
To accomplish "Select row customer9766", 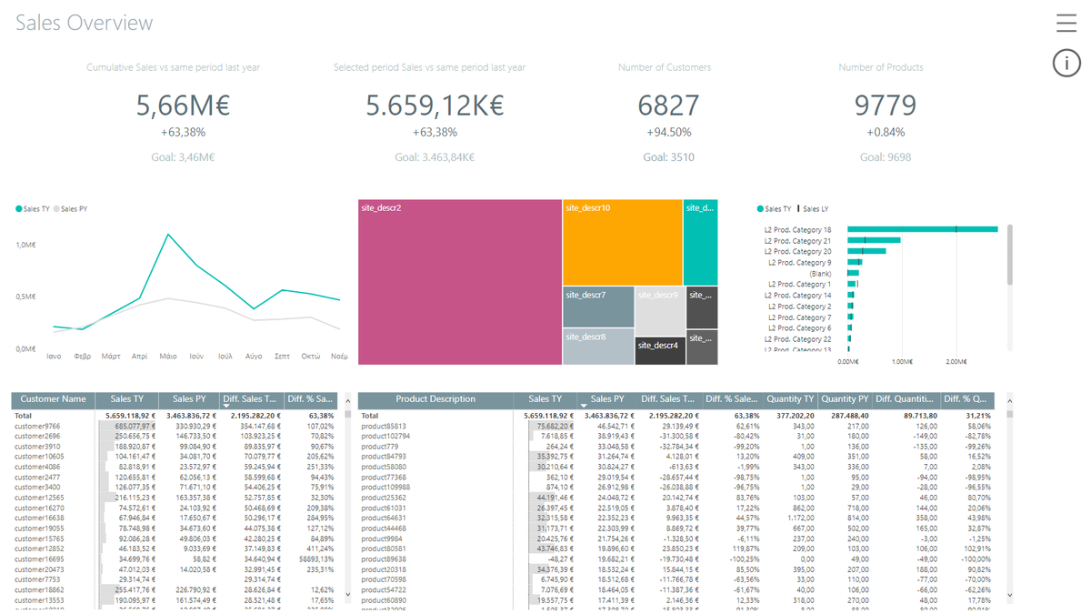I will [175, 426].
